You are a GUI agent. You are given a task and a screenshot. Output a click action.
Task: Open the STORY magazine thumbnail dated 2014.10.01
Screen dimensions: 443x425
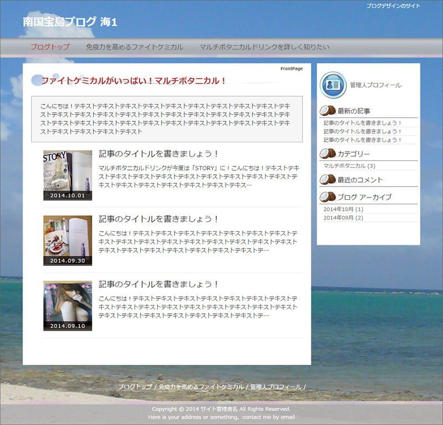[x=68, y=175]
